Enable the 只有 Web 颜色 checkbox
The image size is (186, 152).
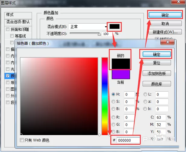[22, 140]
